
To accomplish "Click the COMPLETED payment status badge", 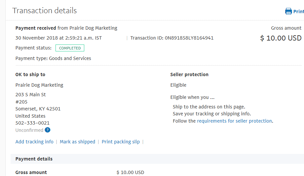I will tap(70, 48).
